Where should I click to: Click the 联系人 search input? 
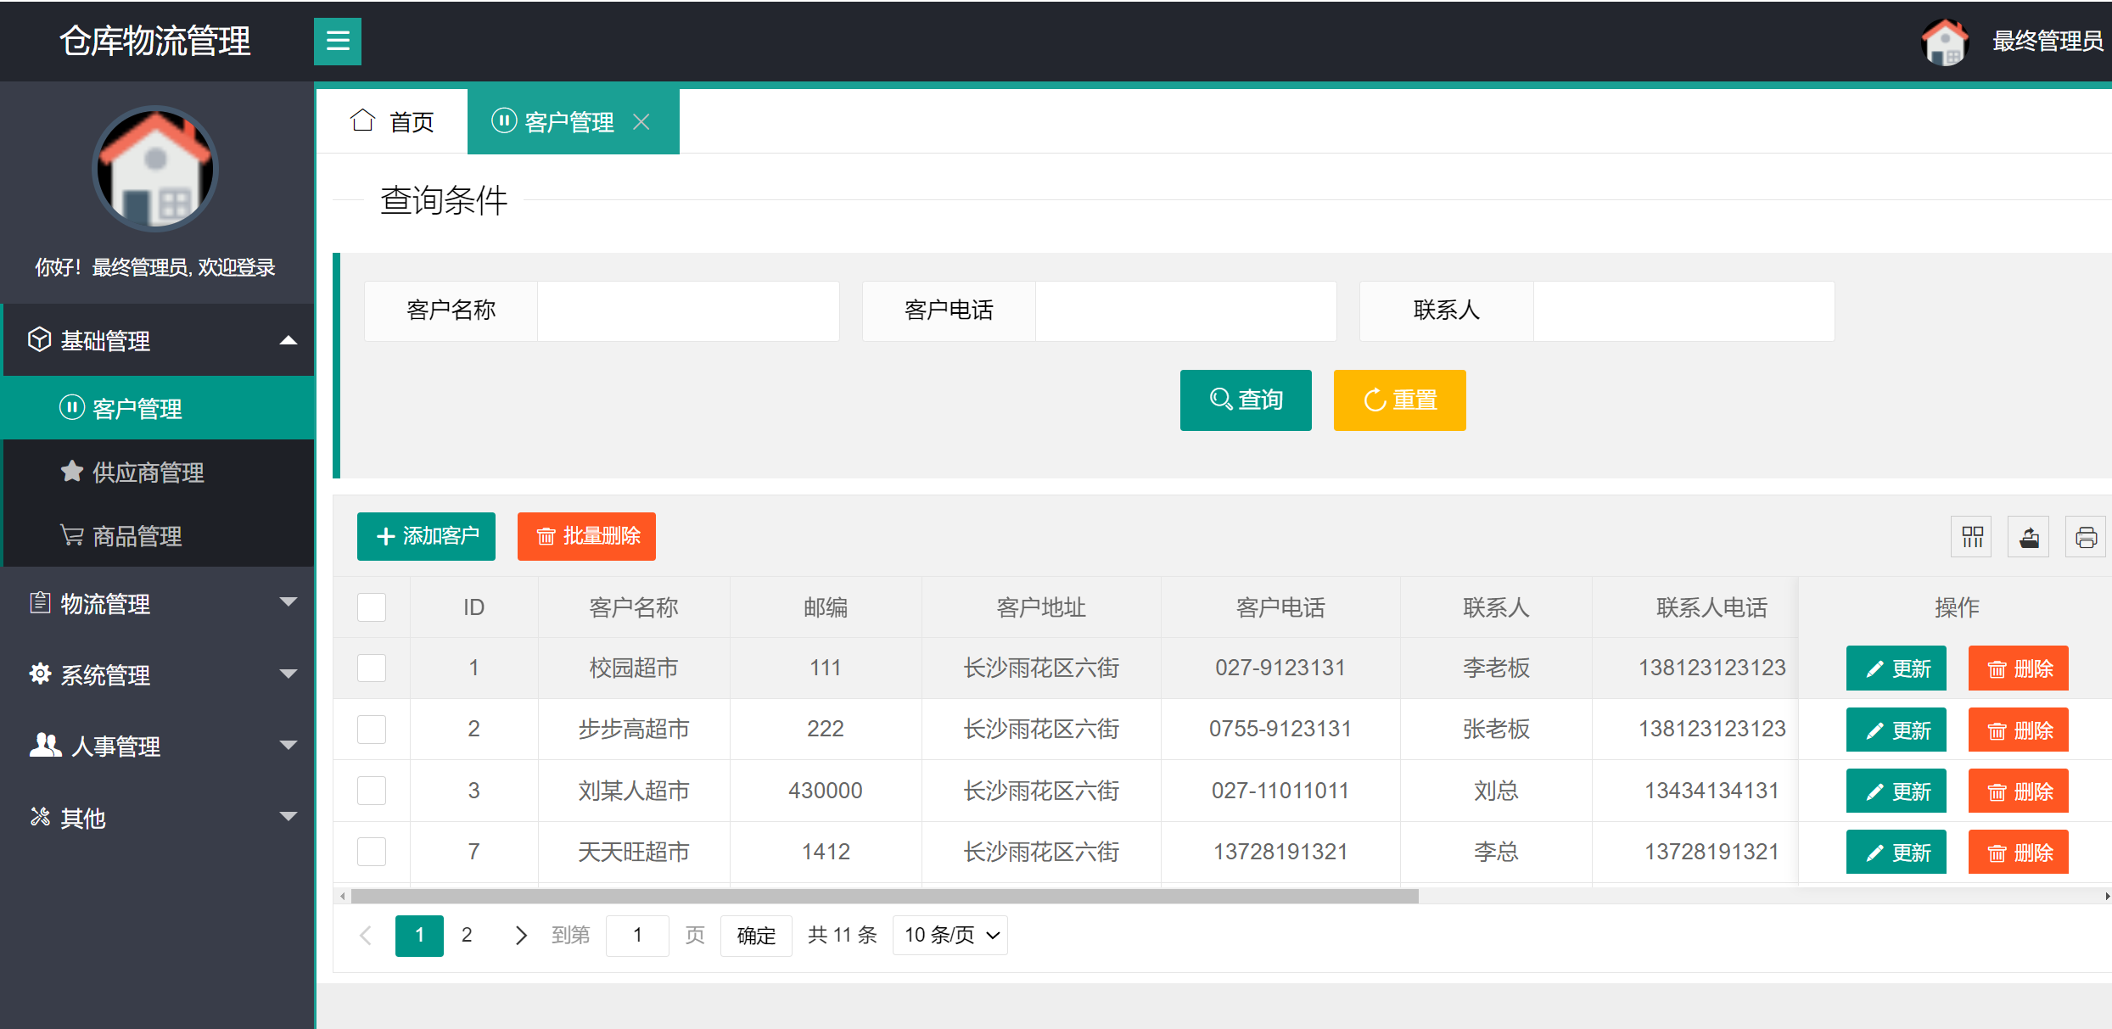(1683, 311)
